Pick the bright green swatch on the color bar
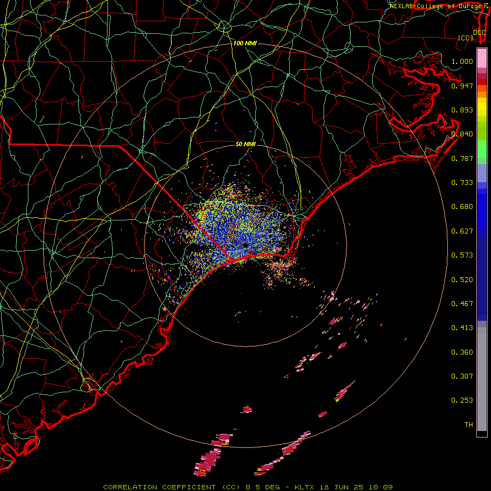491x491 pixels. pyautogui.click(x=482, y=149)
